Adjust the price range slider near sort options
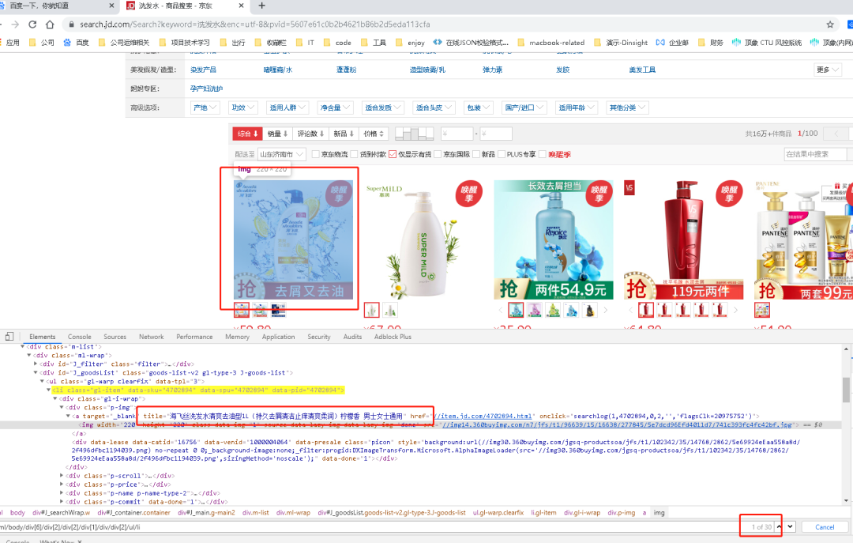Screen dimensions: 853x543 415,132
